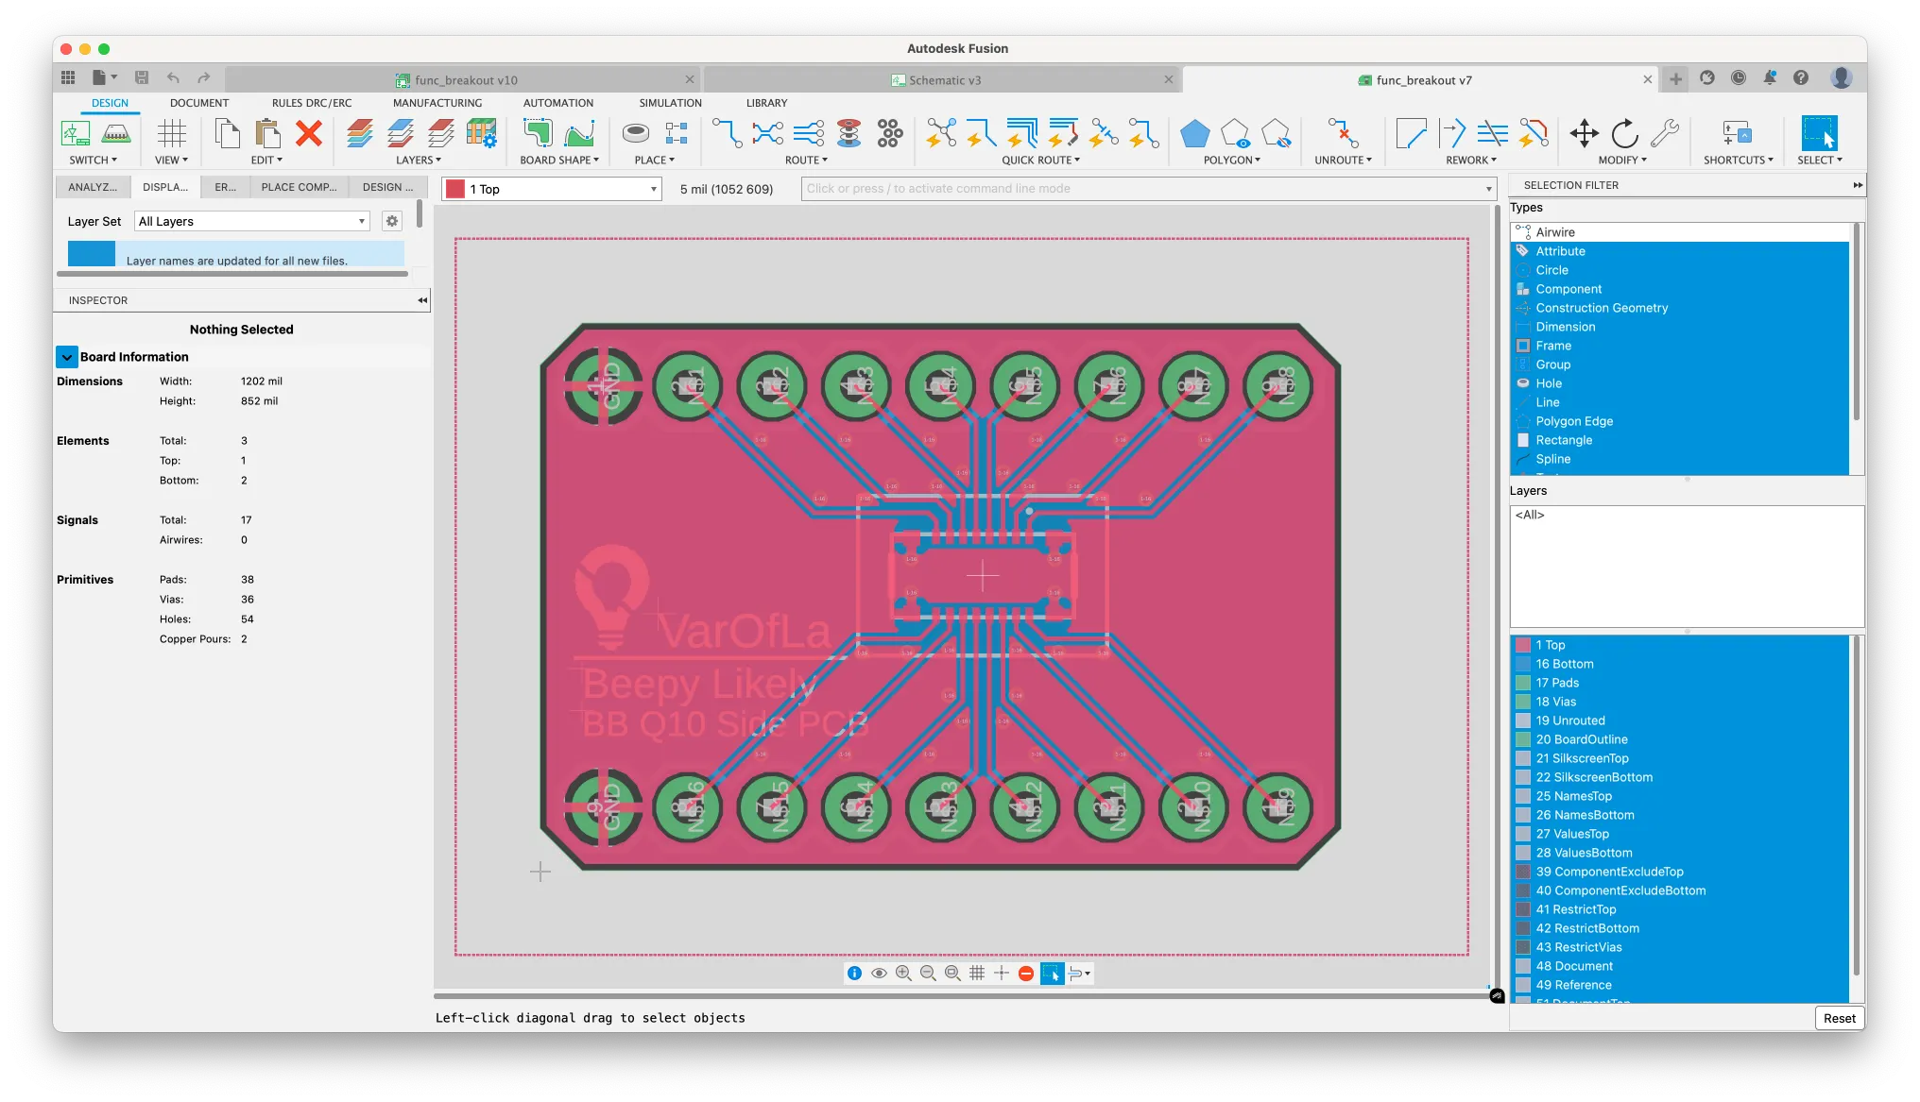Toggle the 21 SilkscreenTop layer selection
Viewport: 1920px width, 1102px height.
point(1582,758)
